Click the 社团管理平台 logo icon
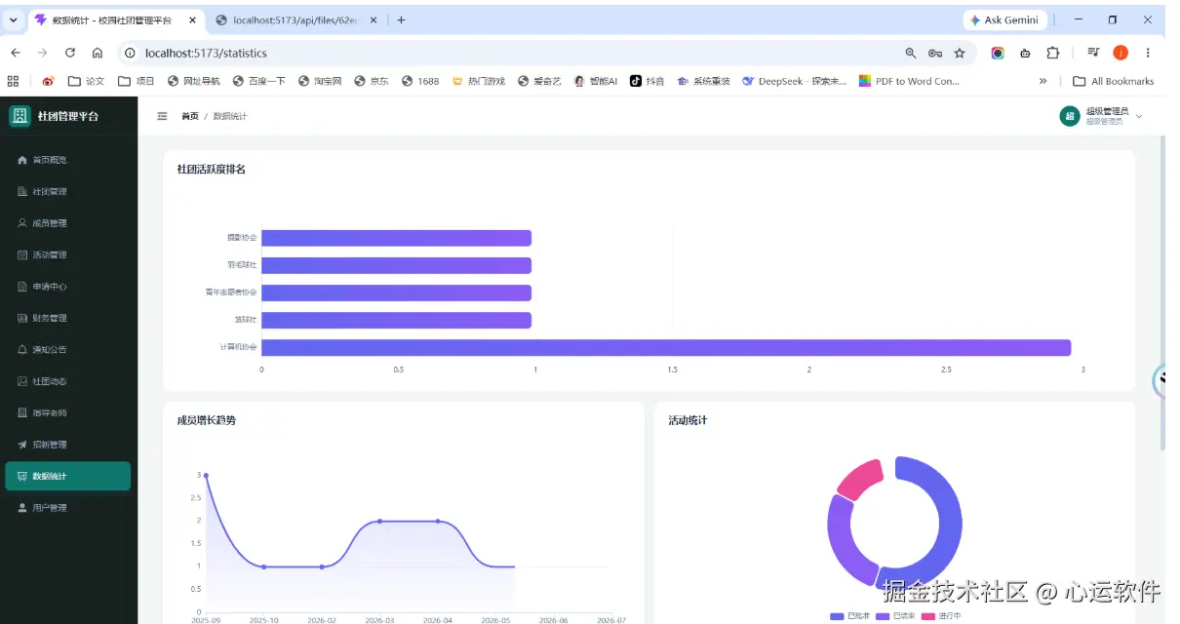 20,116
